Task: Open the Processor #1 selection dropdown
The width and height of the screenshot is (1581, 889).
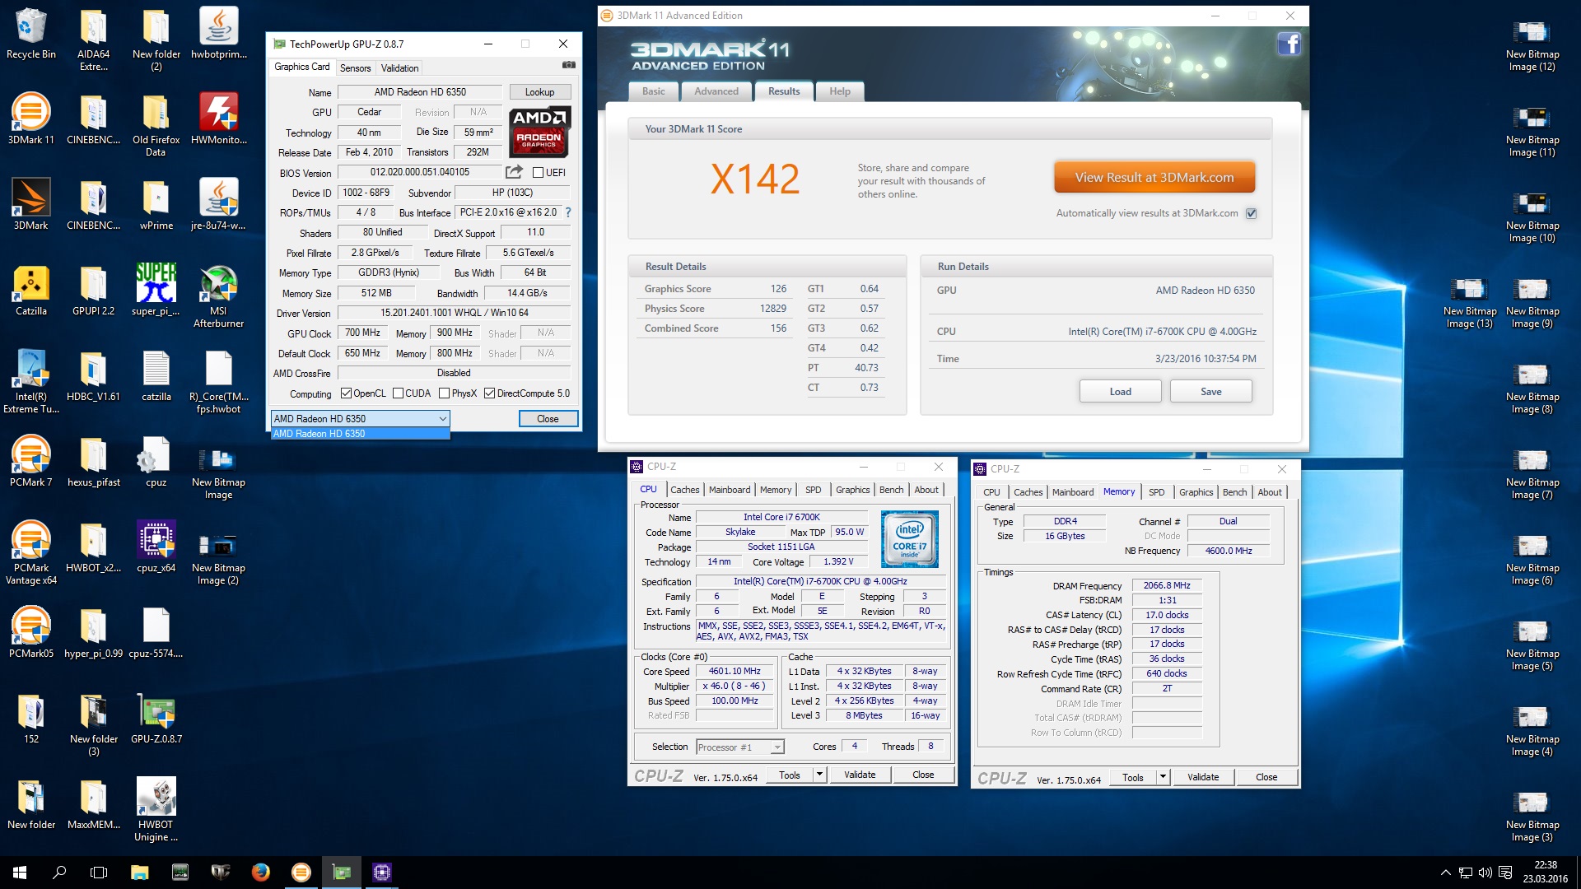Action: pos(739,747)
